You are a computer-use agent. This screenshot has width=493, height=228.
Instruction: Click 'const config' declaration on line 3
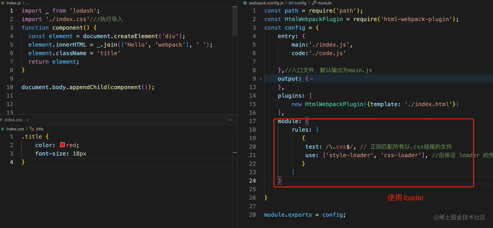(x=285, y=28)
